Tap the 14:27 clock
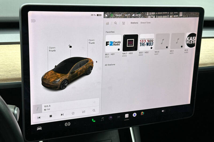 127,15
